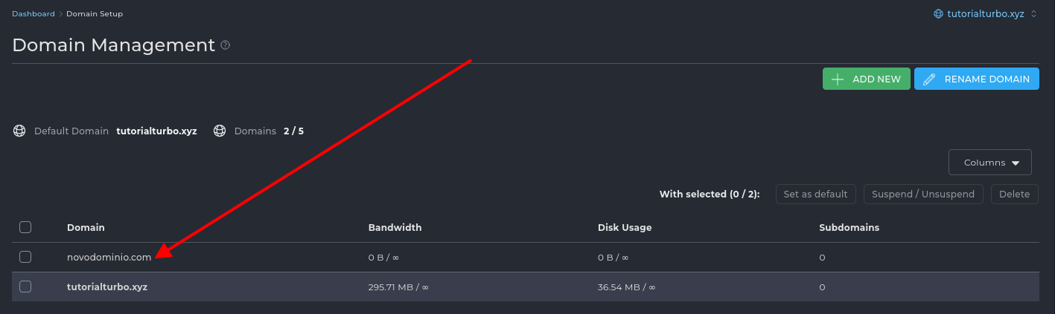Click the plus icon on Add New button
The height and width of the screenshot is (314, 1055).
(838, 79)
